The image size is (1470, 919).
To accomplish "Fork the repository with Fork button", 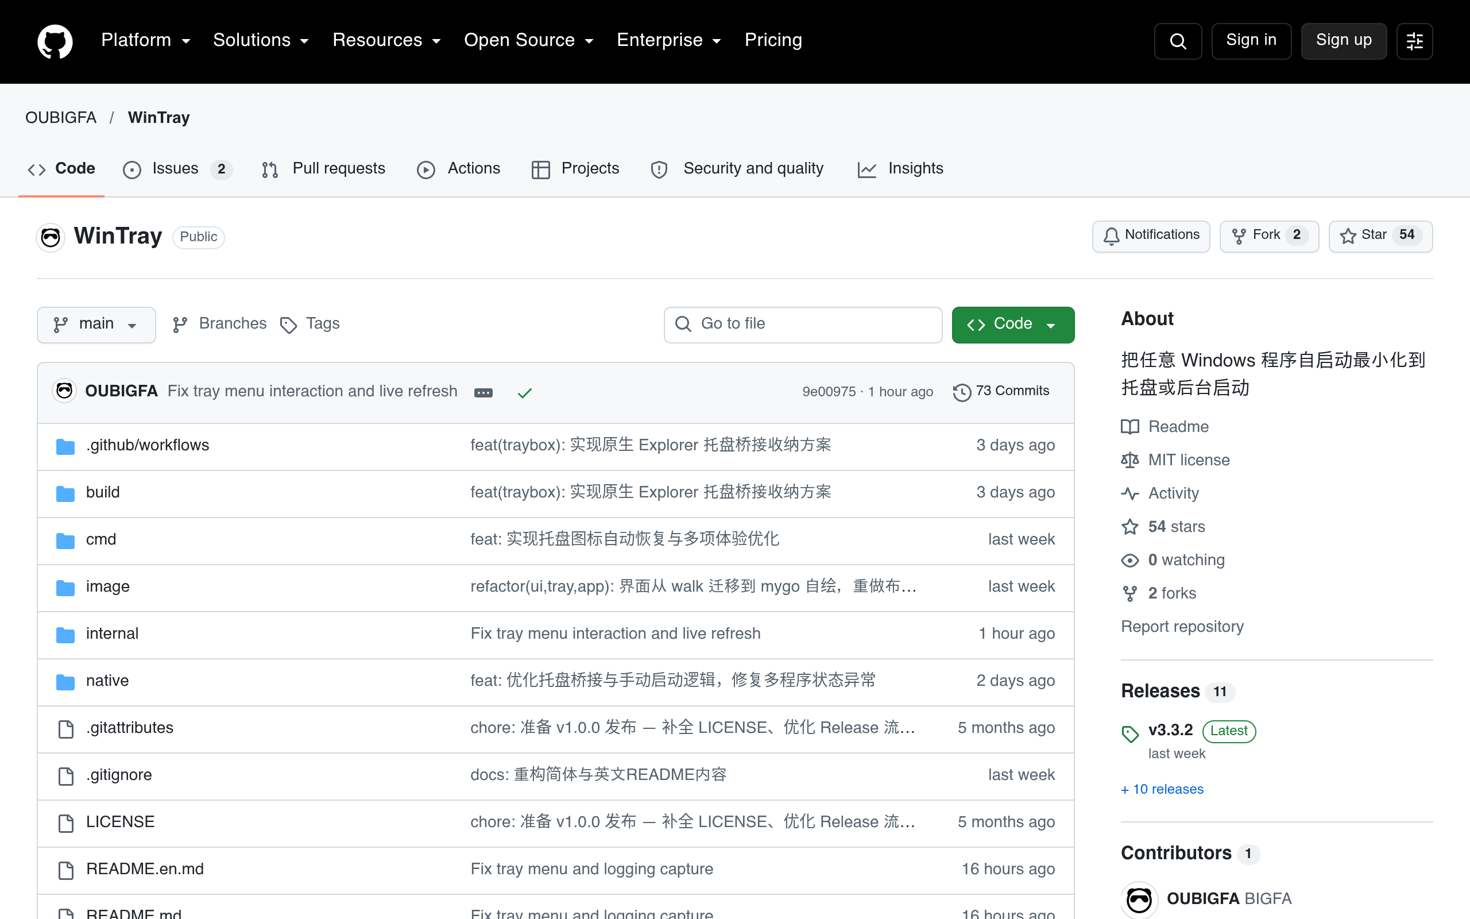I will coord(1269,236).
